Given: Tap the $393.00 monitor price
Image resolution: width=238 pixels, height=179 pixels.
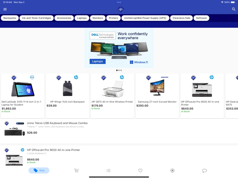Looking at the screenshot, I should coord(142,105).
